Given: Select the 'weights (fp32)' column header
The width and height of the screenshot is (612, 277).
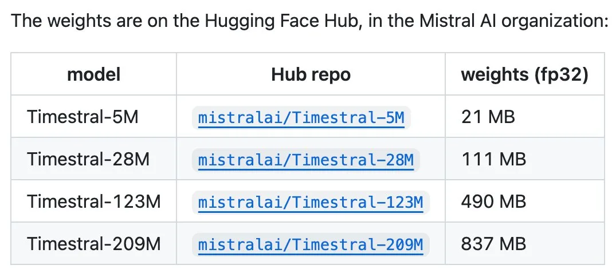Looking at the screenshot, I should 524,74.
